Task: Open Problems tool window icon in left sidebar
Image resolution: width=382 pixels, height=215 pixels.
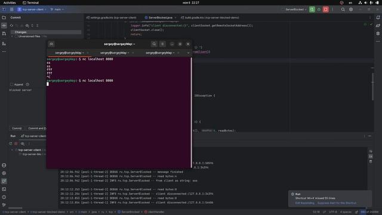Action: [4, 197]
